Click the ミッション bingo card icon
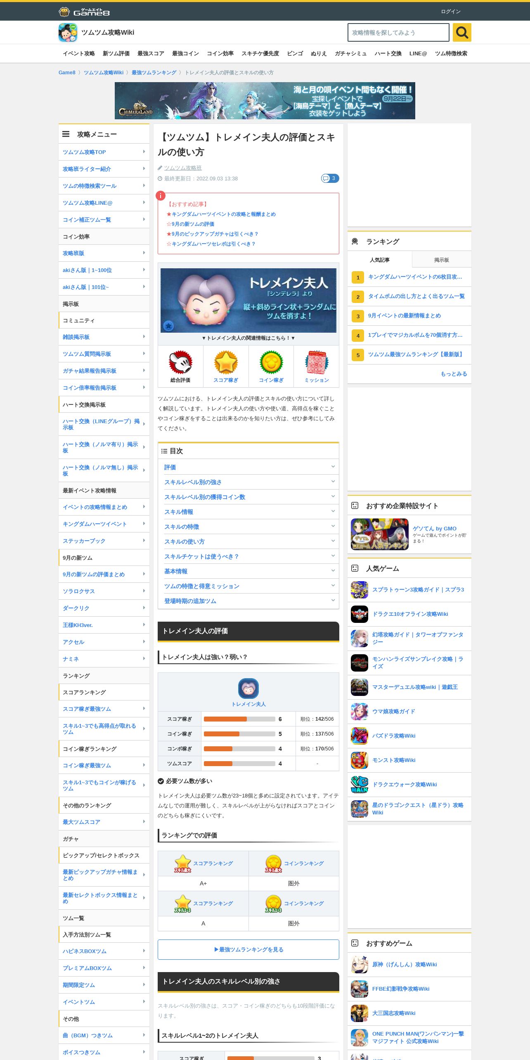 [x=317, y=362]
